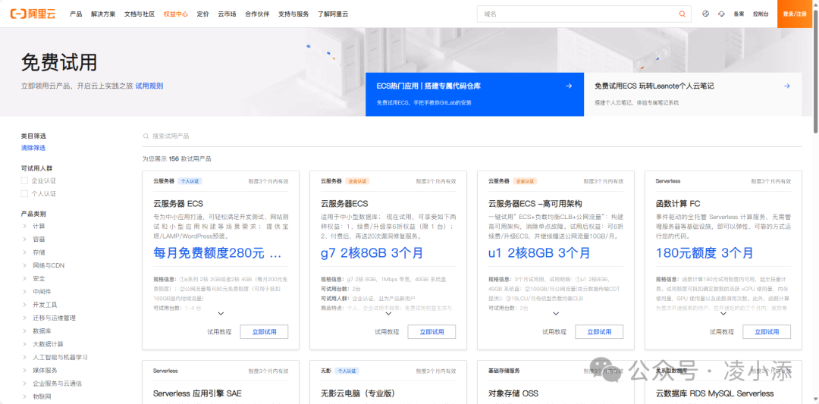Expand details chevron on 函数计算 FC card
This screenshot has width=819, height=404.
pyautogui.click(x=723, y=314)
